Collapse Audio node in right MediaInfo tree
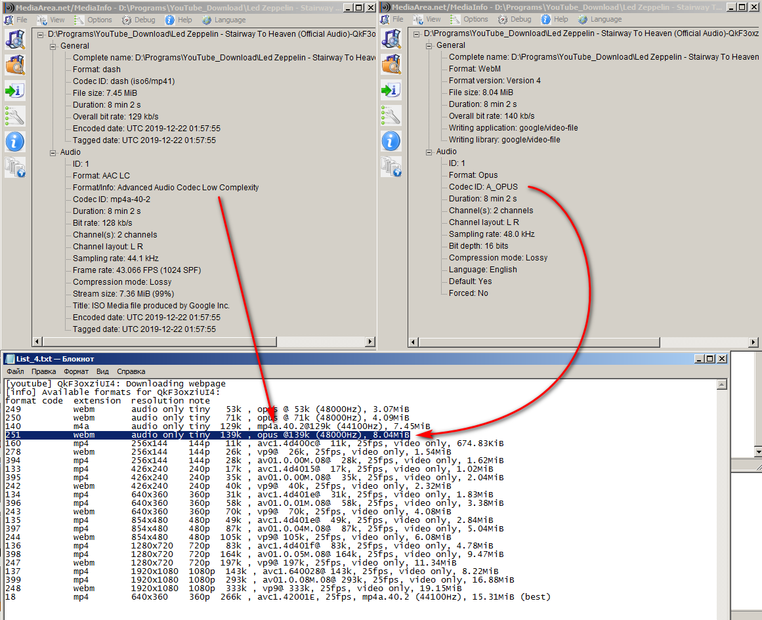 [x=429, y=152]
